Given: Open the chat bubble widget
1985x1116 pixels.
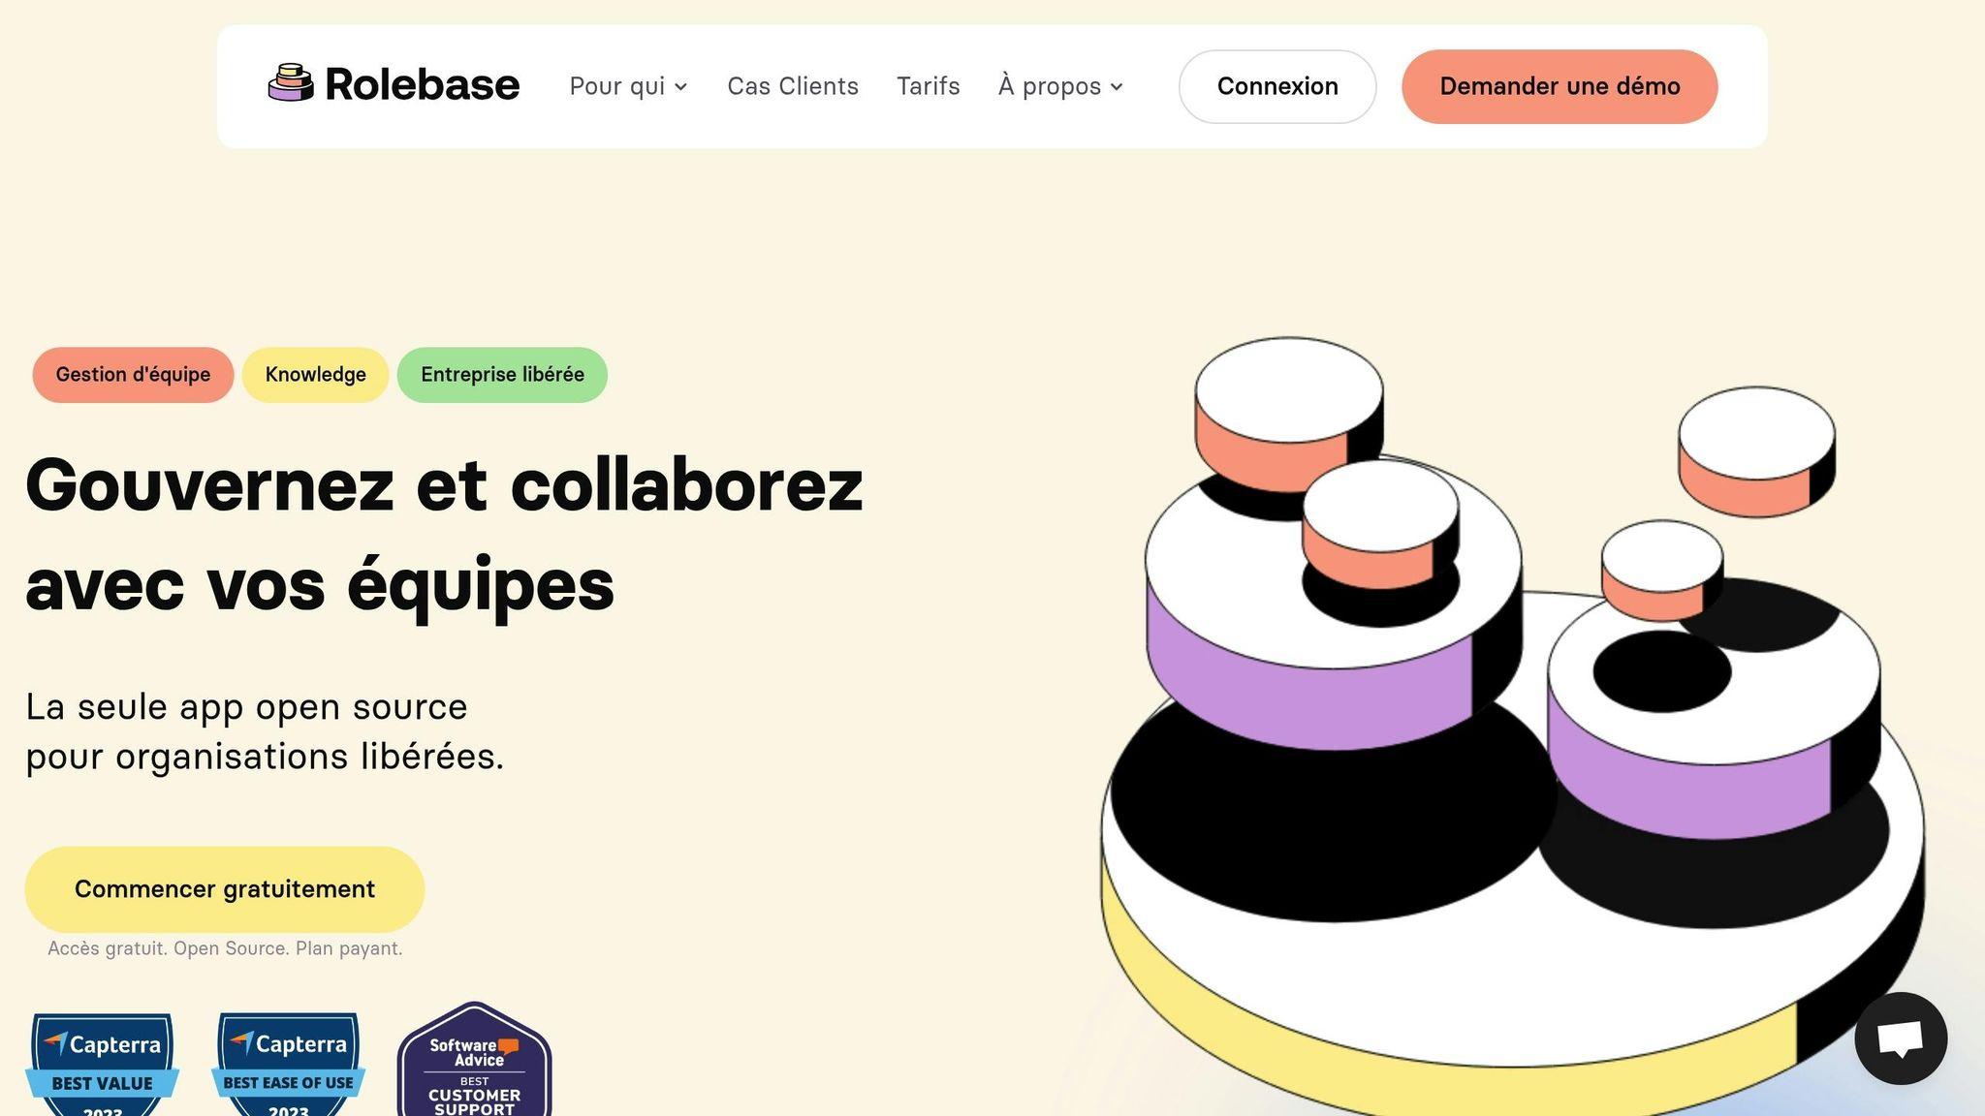Looking at the screenshot, I should [1901, 1038].
